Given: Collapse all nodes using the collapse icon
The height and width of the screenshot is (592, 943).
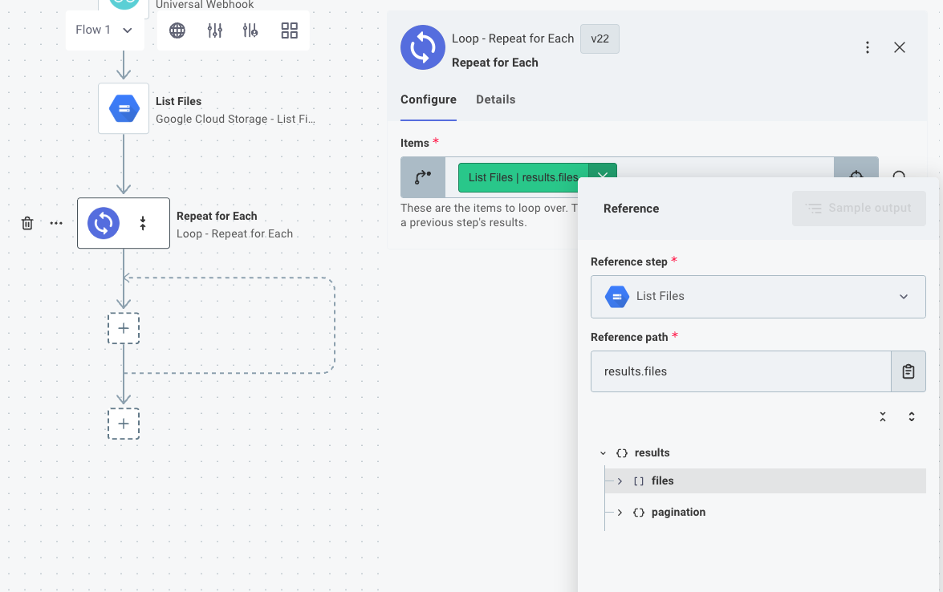Looking at the screenshot, I should [x=882, y=416].
